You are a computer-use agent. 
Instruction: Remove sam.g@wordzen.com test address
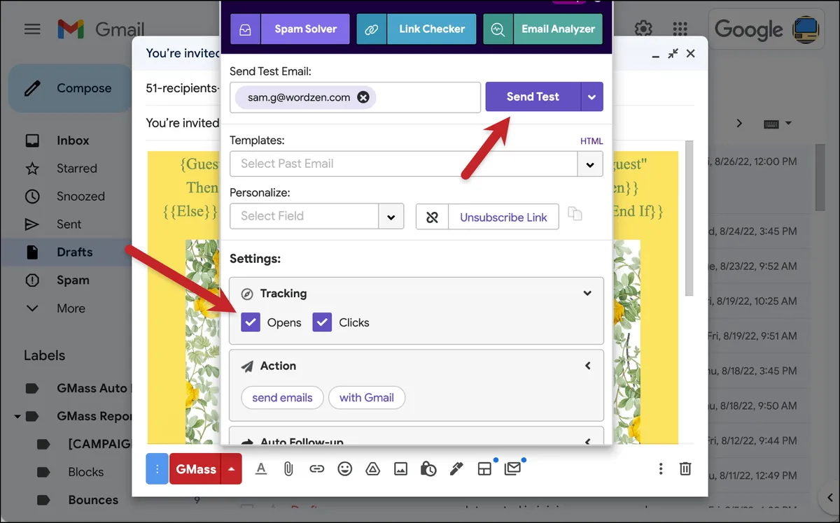click(363, 97)
